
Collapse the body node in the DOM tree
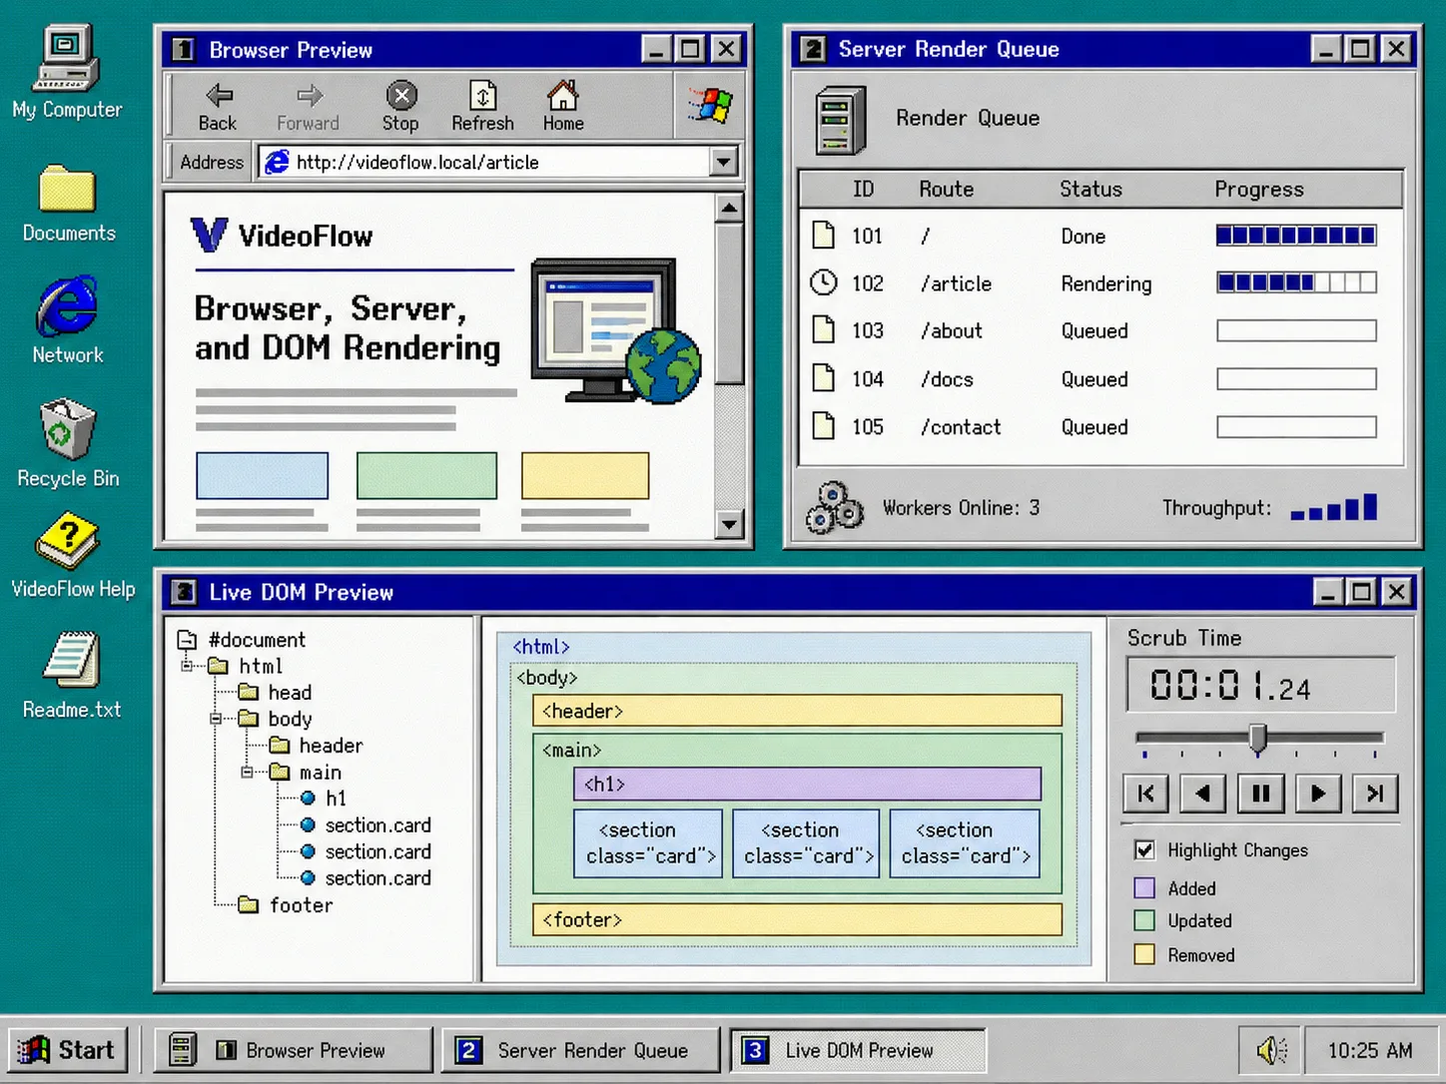(216, 719)
